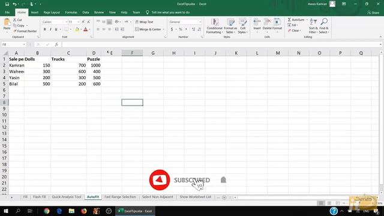Apply percent style

[x=181, y=29]
